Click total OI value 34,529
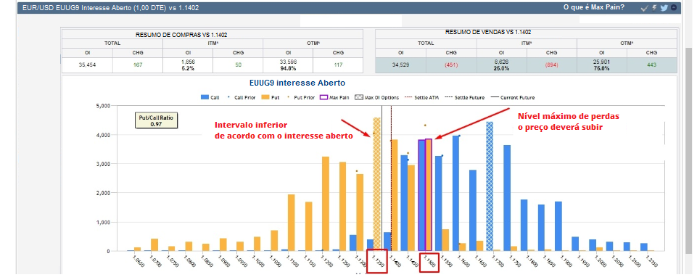 coord(401,65)
